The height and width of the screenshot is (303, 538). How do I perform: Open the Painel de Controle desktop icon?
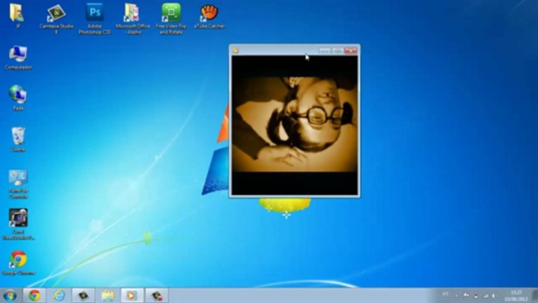click(18, 178)
